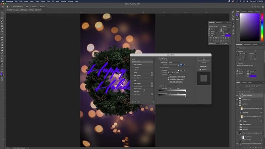Screen dimensions: 265x149
Task: Open the Filter menu
Action: (x=48, y=1)
